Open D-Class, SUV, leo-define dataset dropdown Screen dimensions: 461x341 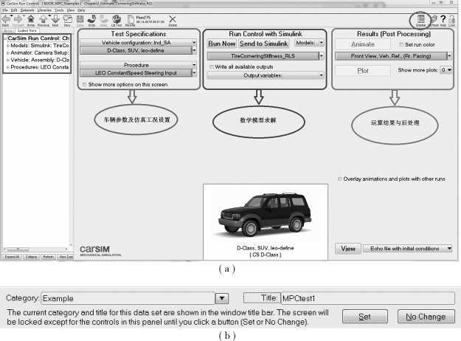[x=194, y=51]
